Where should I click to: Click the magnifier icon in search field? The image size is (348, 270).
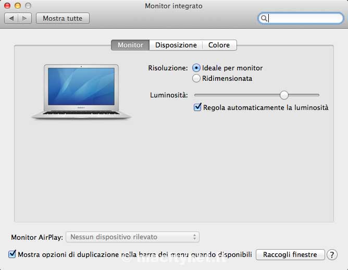[x=264, y=18]
